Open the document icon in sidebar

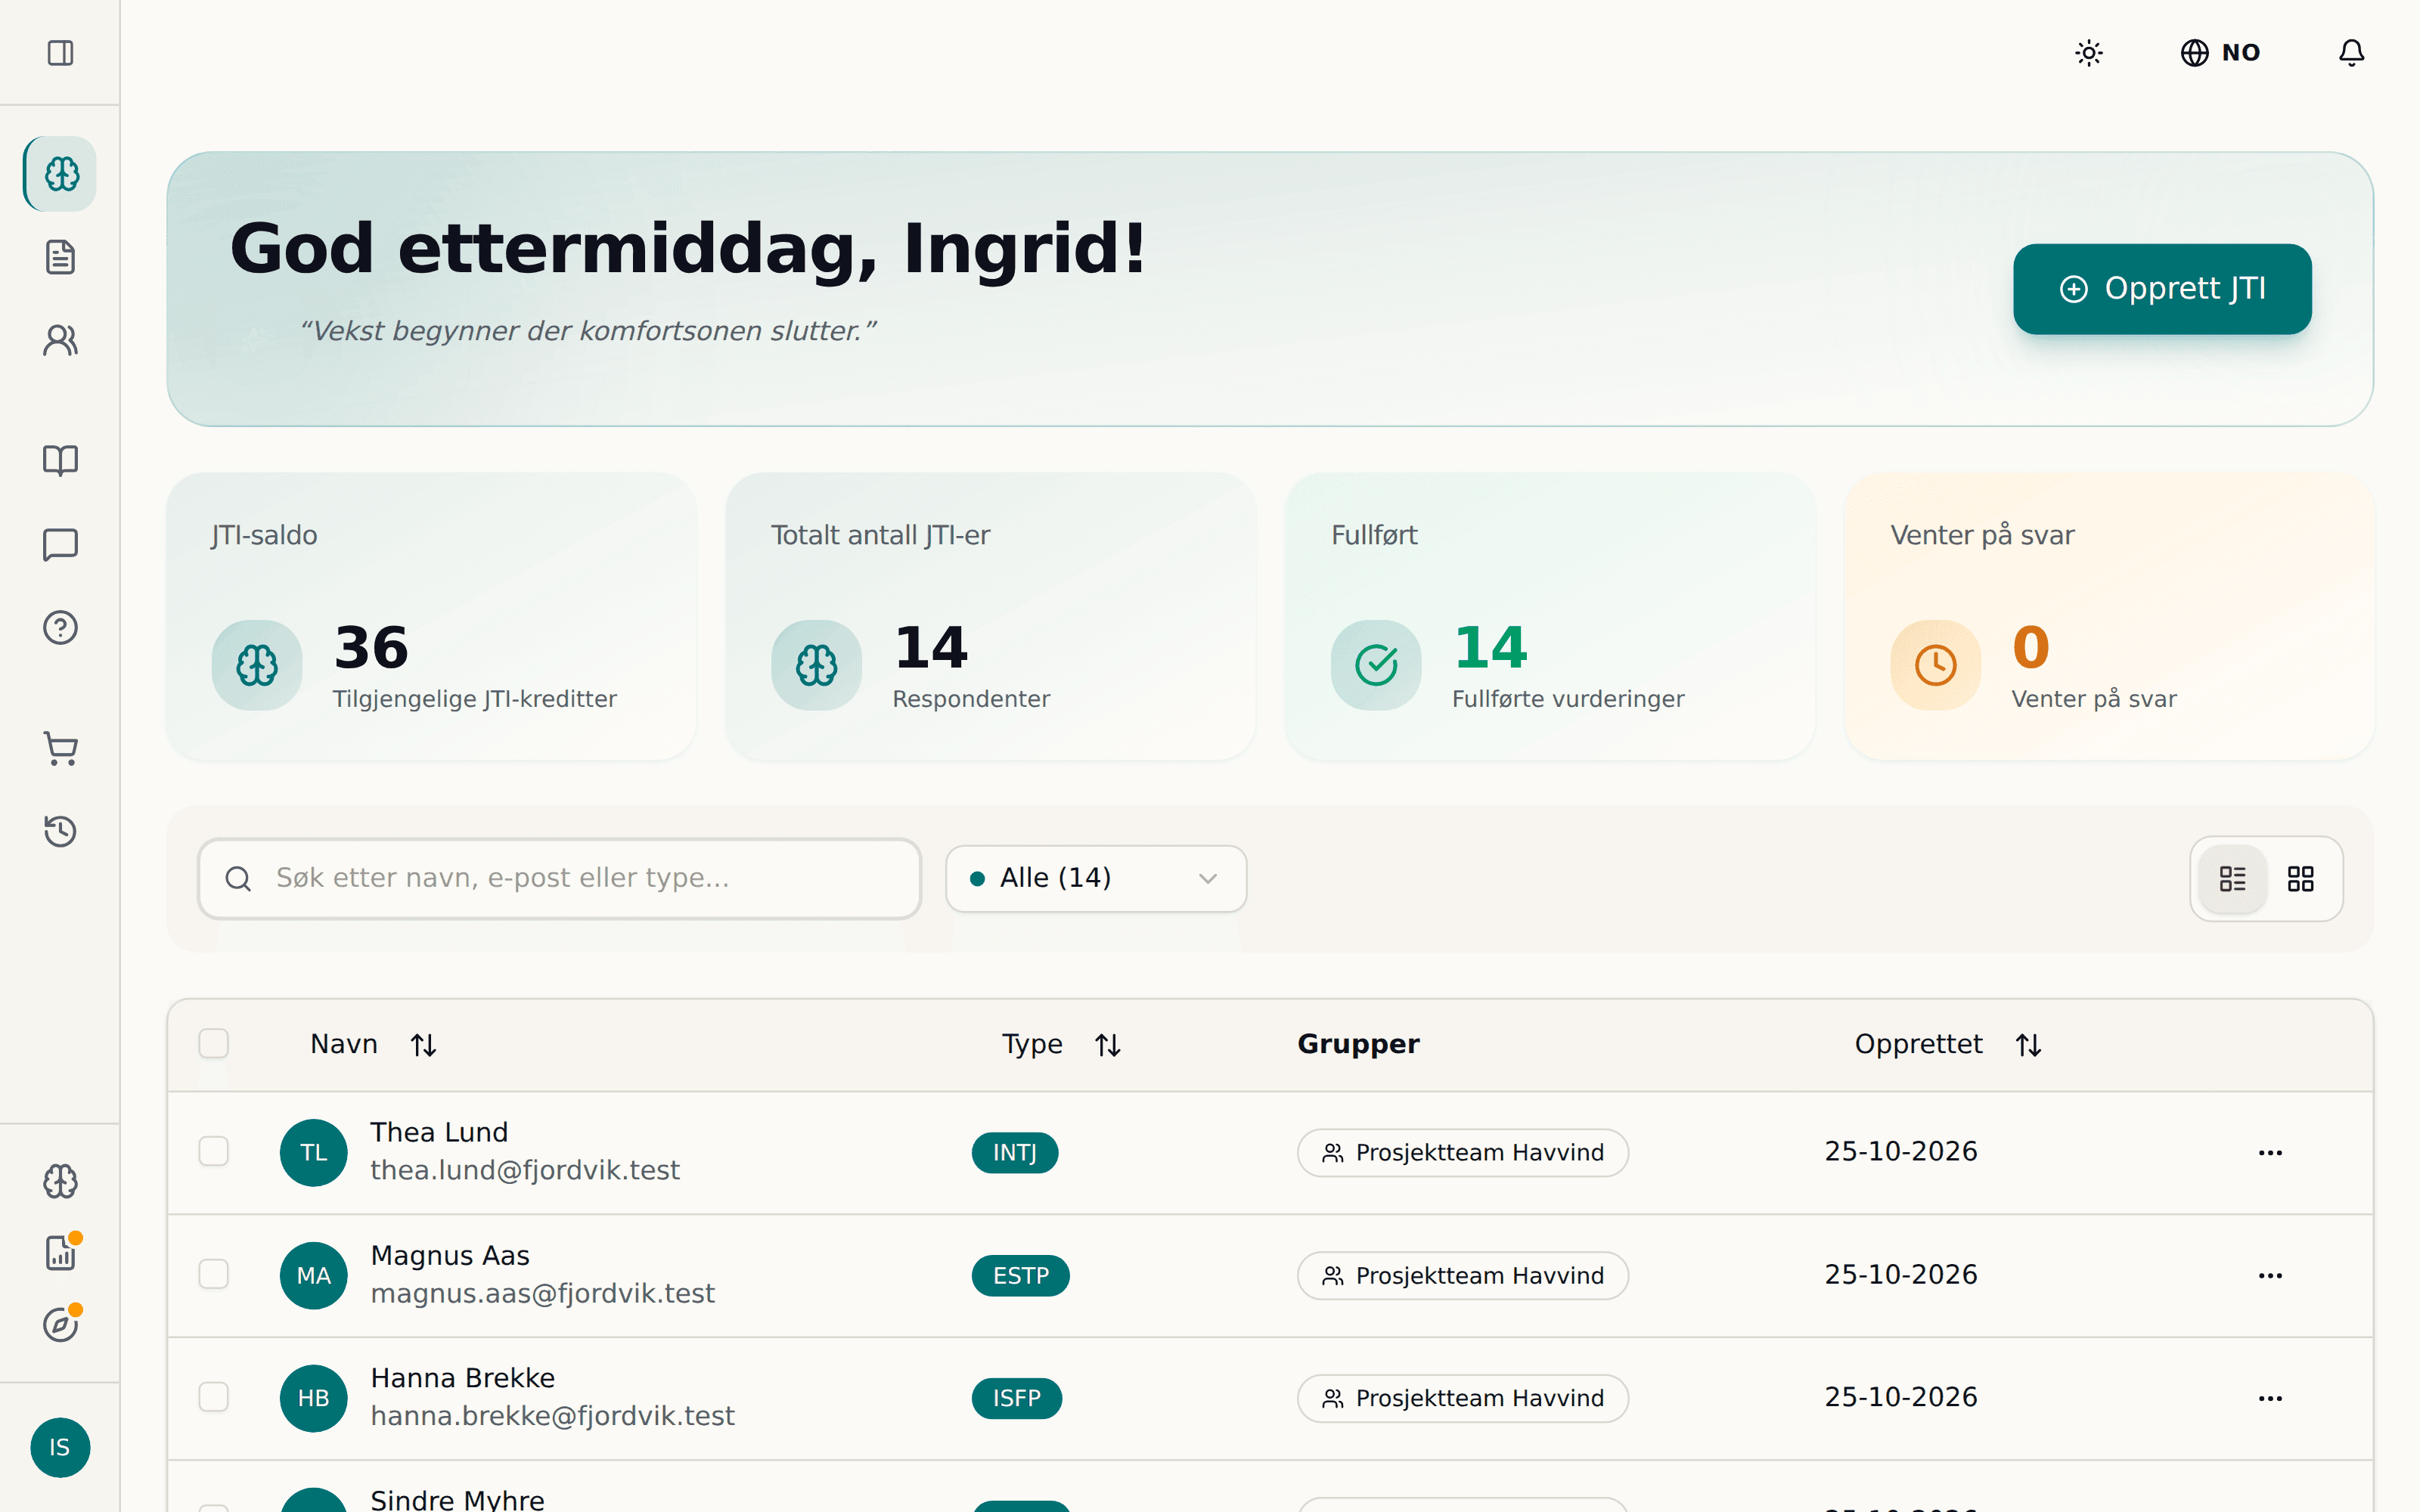(x=60, y=257)
